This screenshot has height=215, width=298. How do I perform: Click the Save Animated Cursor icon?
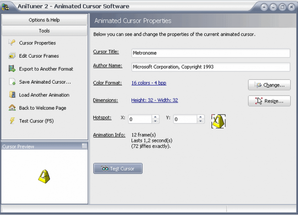(12, 82)
